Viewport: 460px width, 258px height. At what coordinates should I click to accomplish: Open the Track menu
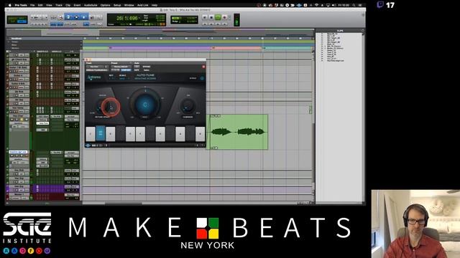[59, 5]
